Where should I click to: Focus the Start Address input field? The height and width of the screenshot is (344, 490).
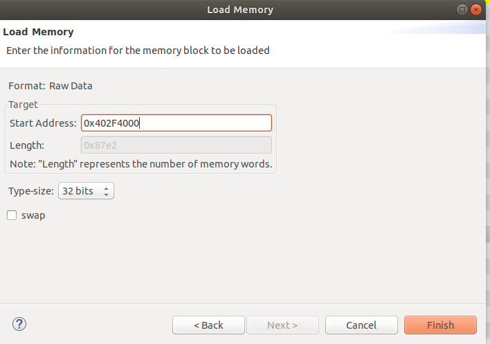[x=176, y=123]
